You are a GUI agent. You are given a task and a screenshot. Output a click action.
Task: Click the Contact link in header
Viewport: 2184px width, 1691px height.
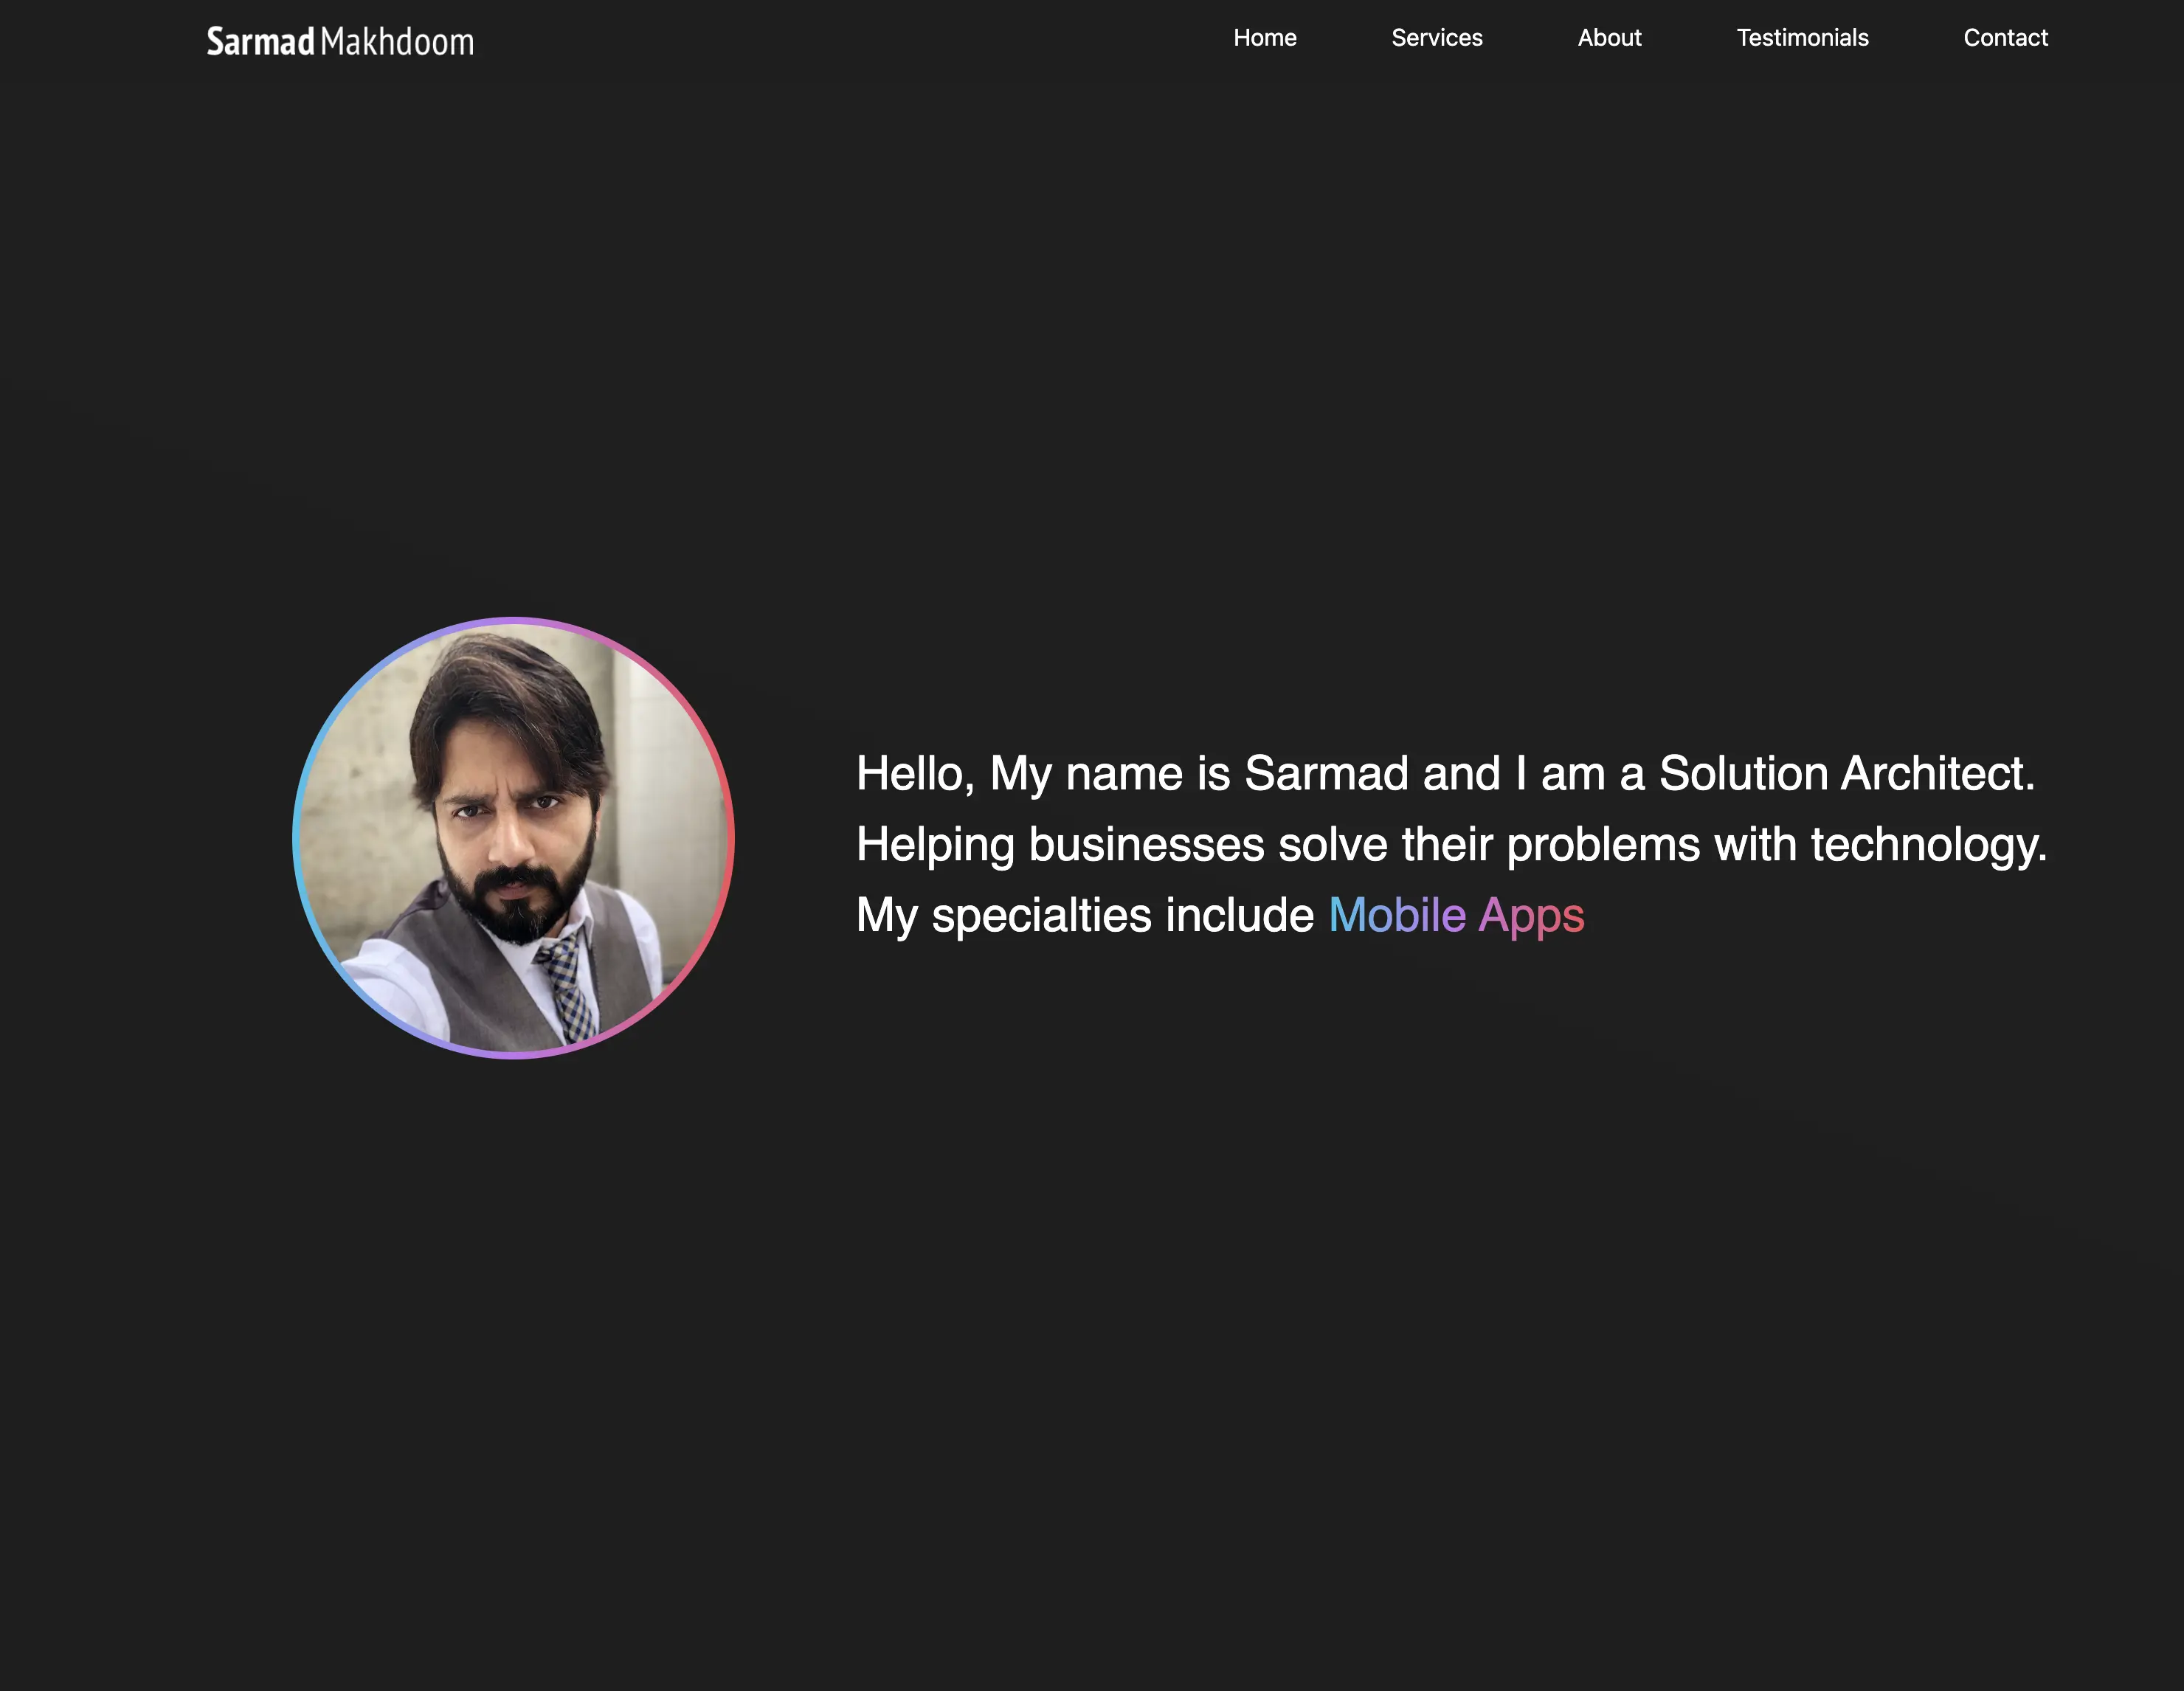tap(2005, 38)
